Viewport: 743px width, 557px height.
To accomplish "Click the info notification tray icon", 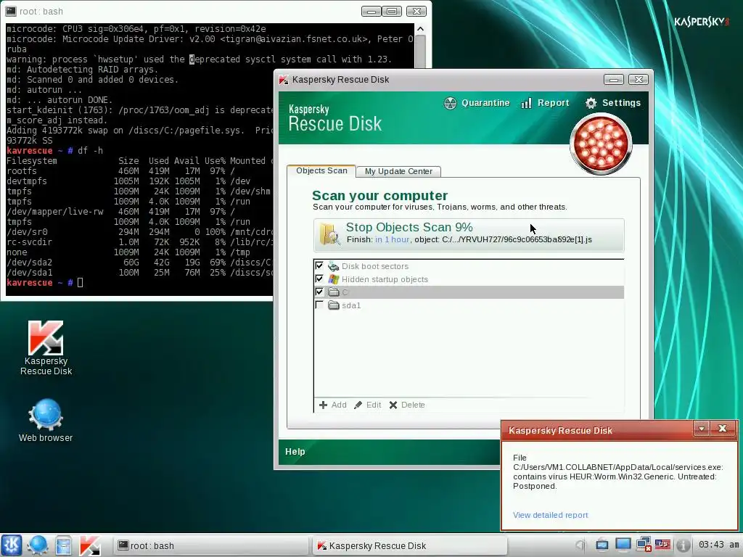I will click(x=682, y=545).
